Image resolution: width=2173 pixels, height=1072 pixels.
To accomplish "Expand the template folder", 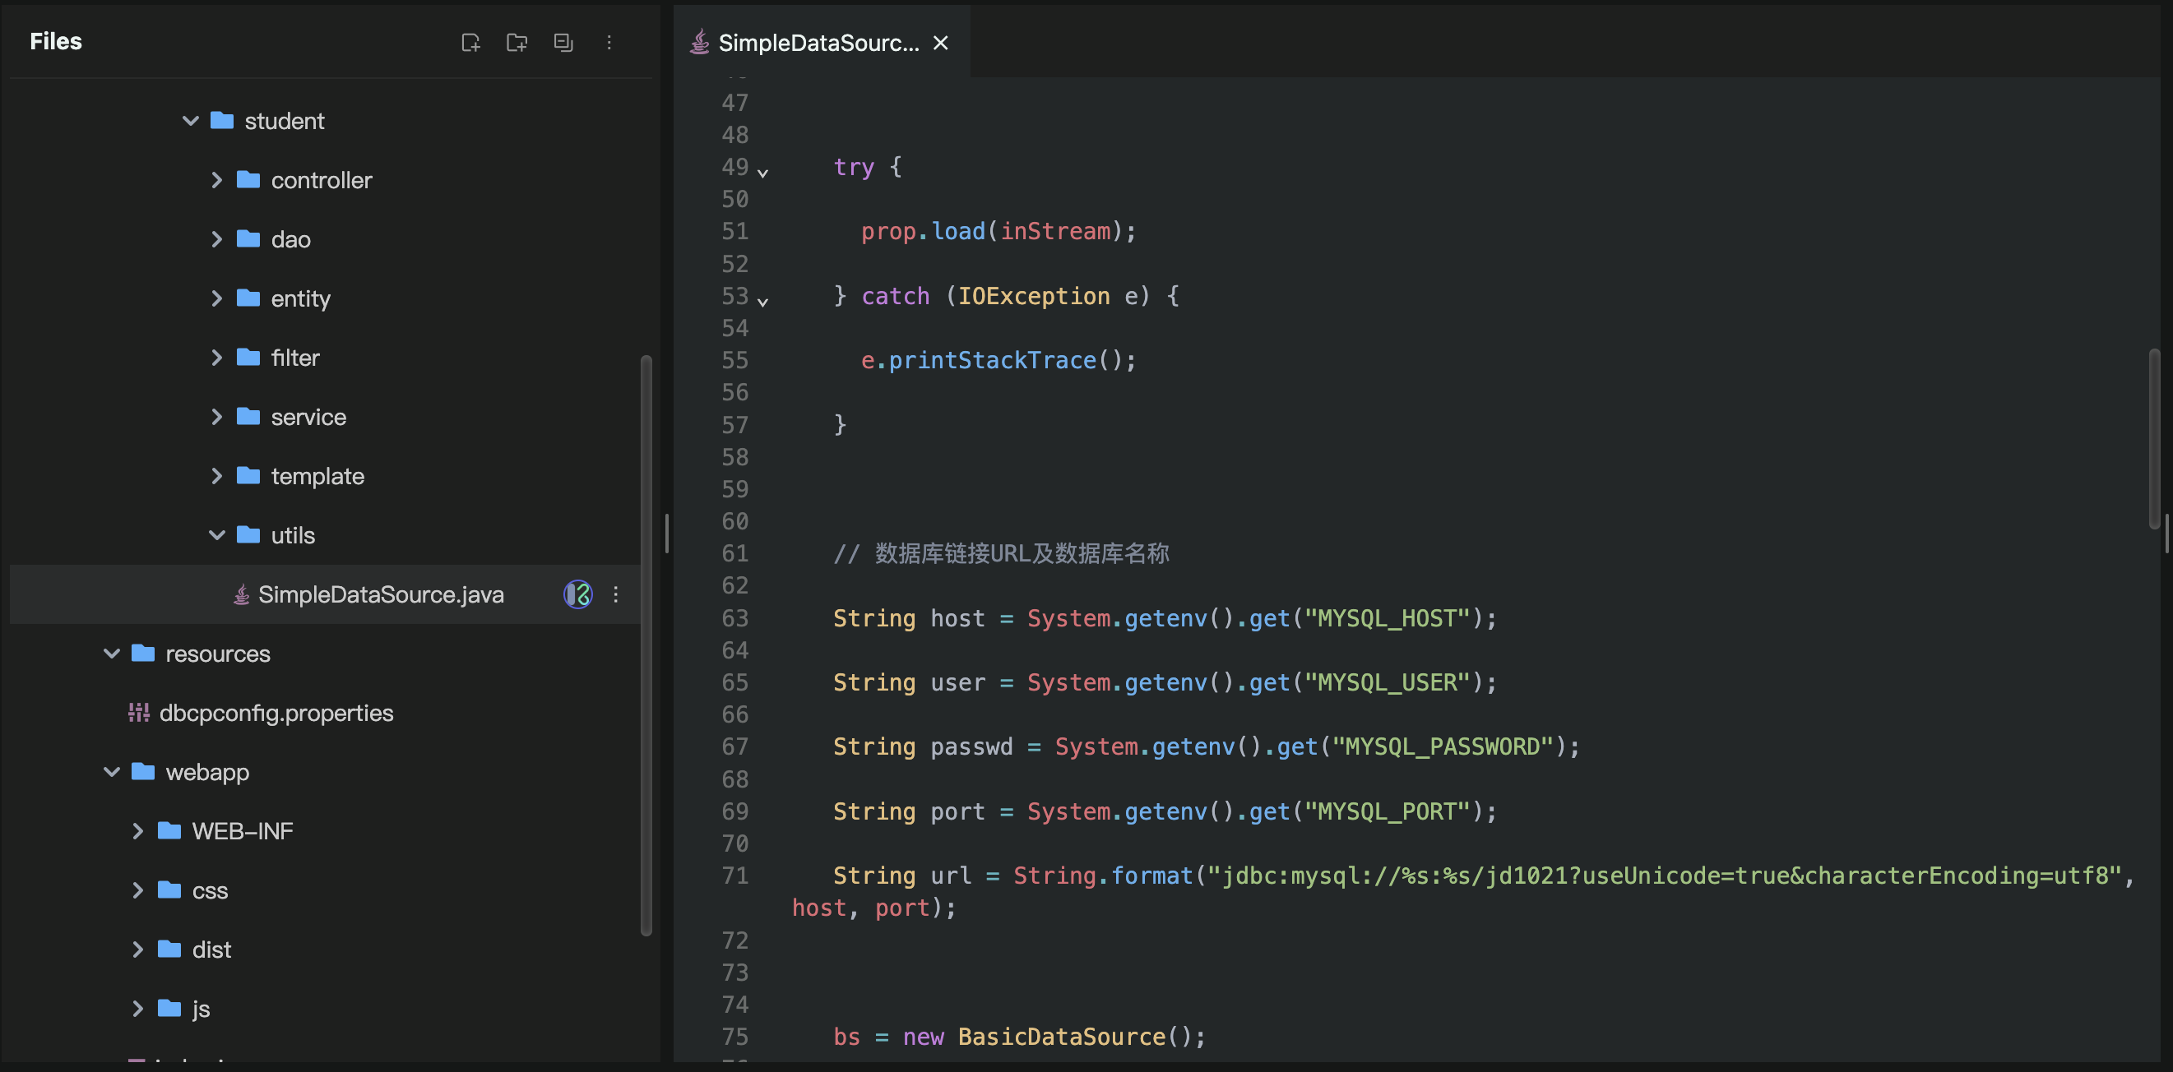I will 217,476.
